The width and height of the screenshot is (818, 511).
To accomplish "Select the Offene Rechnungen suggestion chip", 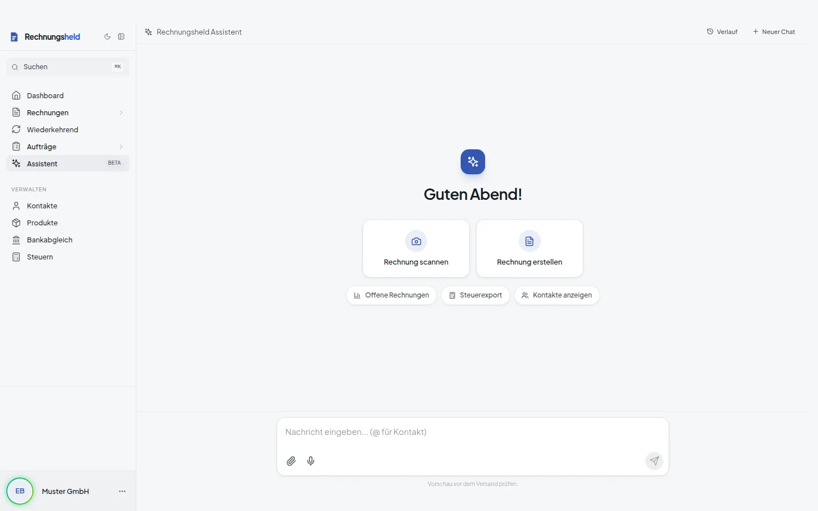I will click(x=391, y=295).
